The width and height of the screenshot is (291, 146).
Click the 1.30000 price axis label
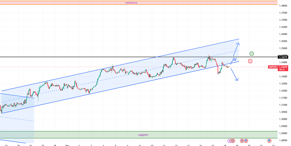[283, 119]
